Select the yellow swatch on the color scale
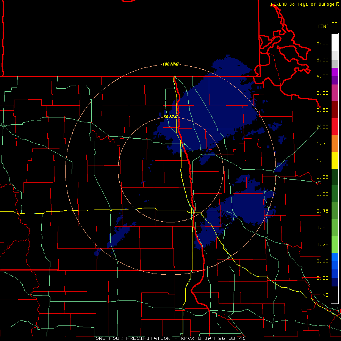 tap(335, 161)
